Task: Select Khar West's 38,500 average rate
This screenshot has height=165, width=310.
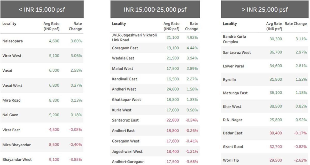Action: tap(276, 106)
